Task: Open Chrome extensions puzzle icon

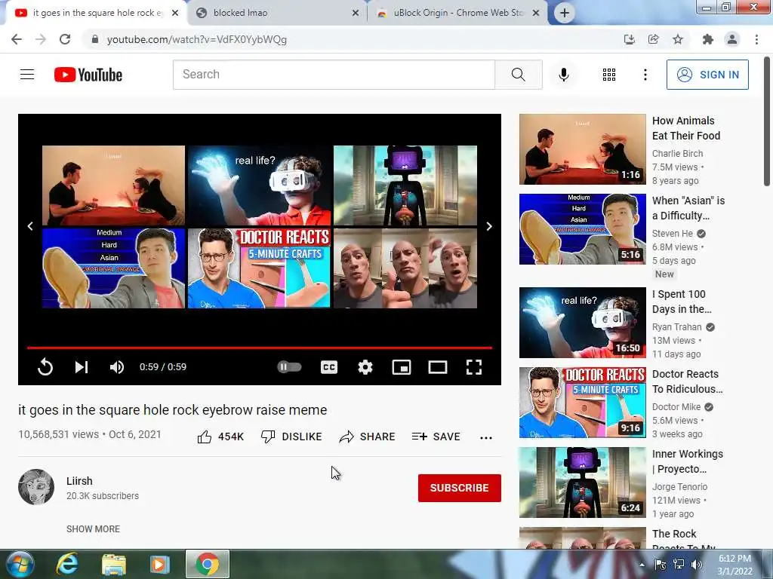Action: pos(708,39)
